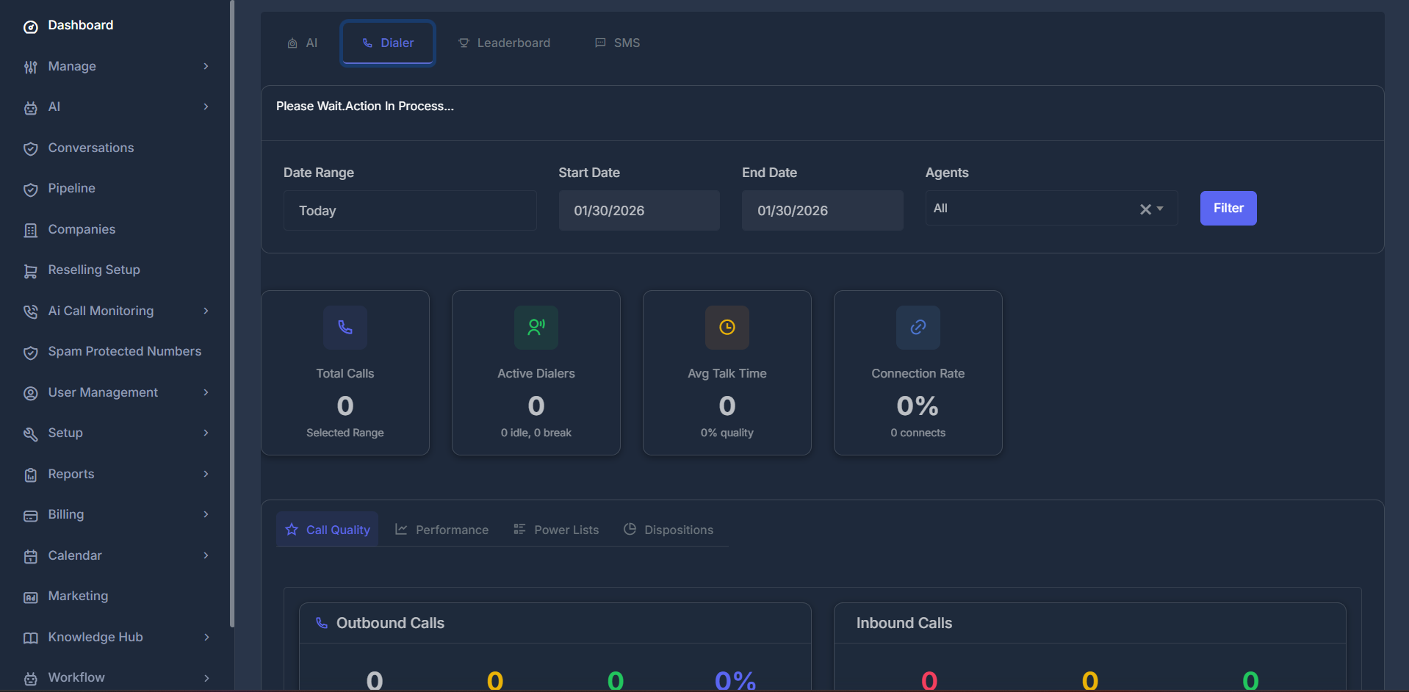Clear the Agents selection with the X
The height and width of the screenshot is (692, 1409).
tap(1144, 209)
